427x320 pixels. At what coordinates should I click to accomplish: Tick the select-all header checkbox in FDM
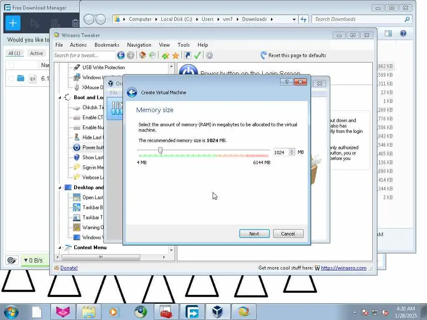[11, 65]
